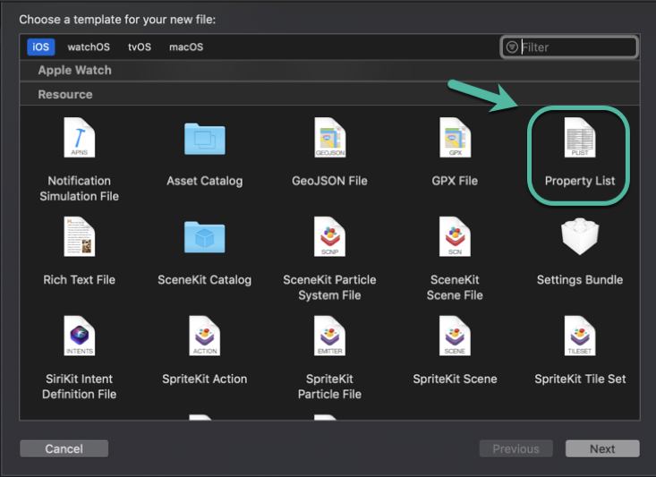Click the "Settings Bundle" label
This screenshot has height=477, width=656.
(580, 279)
